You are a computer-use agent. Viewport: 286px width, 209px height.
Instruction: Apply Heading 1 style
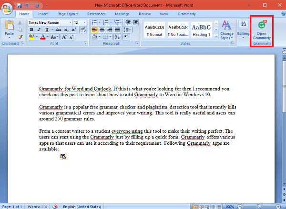point(202,30)
